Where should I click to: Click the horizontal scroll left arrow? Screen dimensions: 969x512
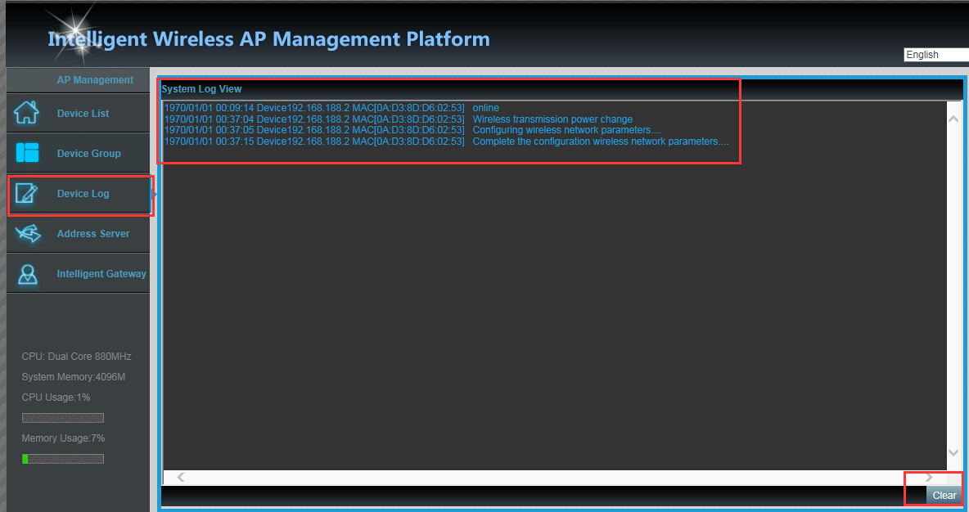point(181,477)
